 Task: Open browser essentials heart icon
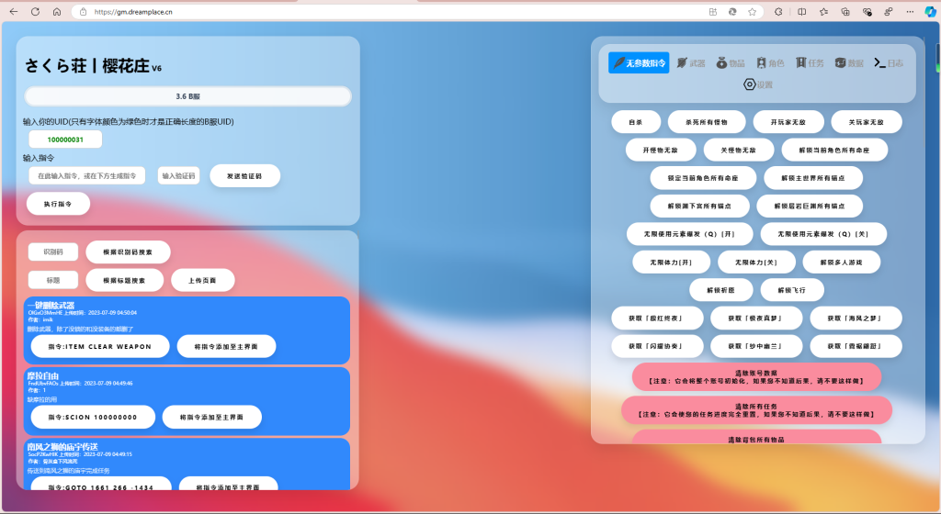click(867, 11)
